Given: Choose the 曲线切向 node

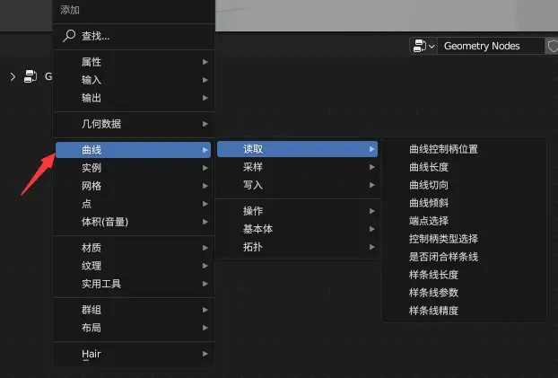Looking at the screenshot, I should 429,185.
